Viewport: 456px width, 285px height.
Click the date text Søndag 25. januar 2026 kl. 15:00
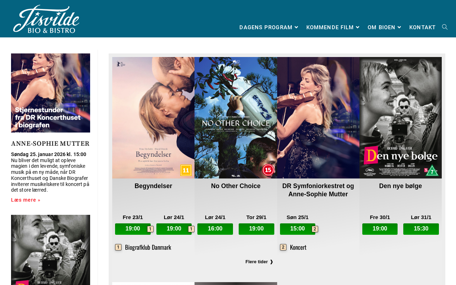point(48,154)
